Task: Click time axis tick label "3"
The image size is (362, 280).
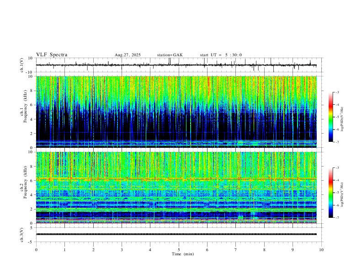Action: coord(122,250)
